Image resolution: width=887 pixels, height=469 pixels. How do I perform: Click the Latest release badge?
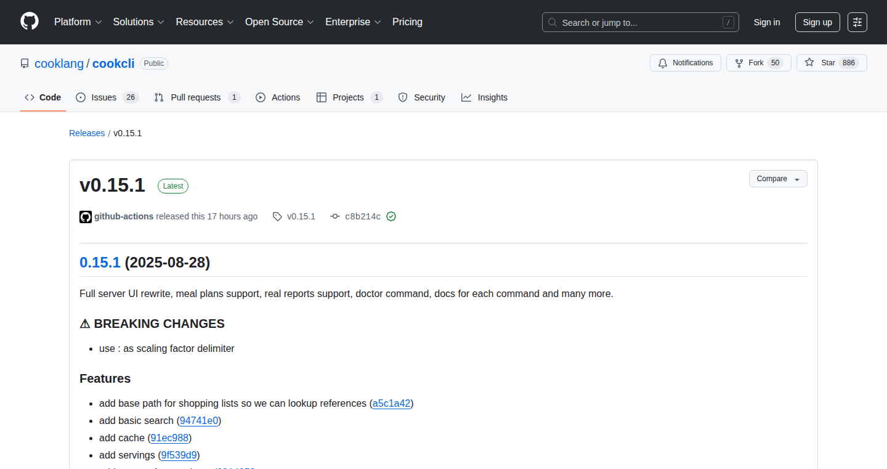click(x=173, y=186)
